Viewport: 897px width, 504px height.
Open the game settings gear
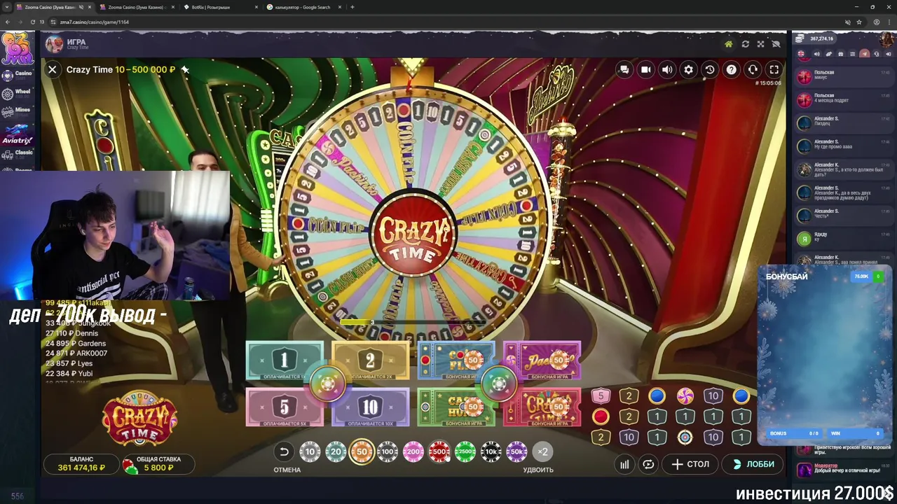[689, 69]
